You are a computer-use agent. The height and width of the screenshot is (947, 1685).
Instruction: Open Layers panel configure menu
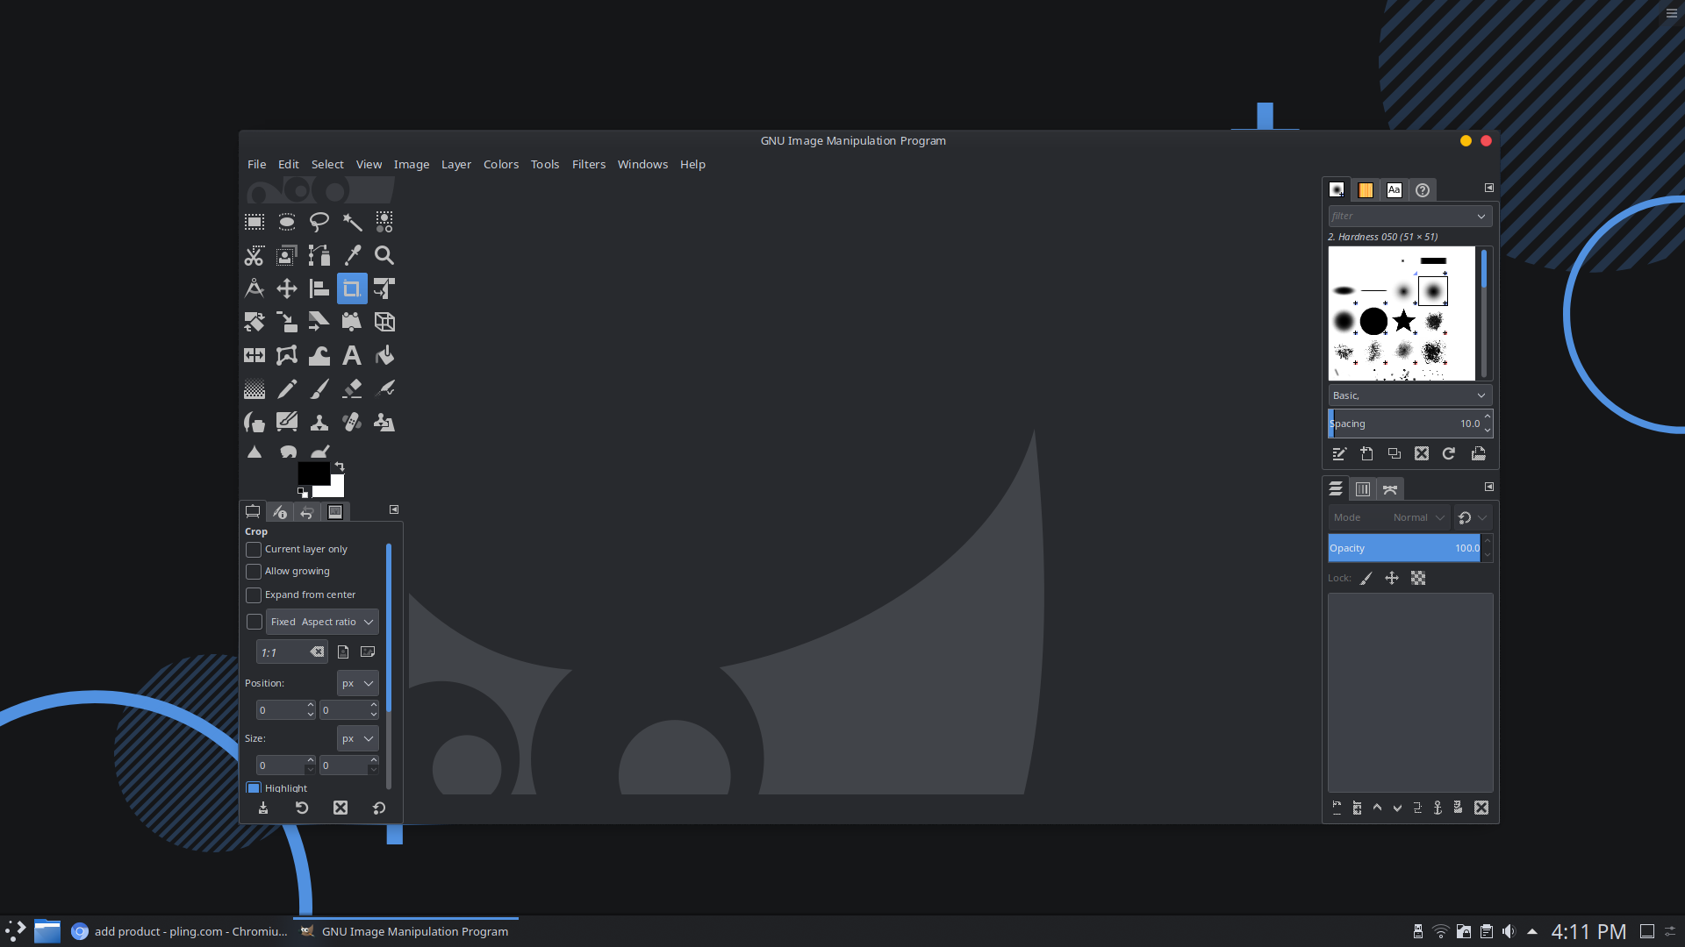tap(1489, 487)
